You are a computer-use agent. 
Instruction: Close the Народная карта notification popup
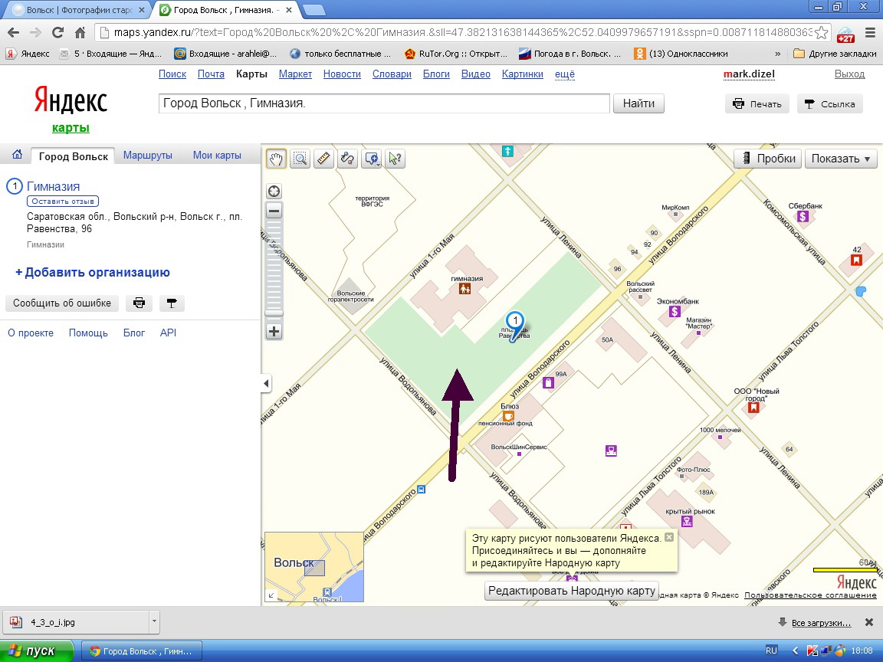tap(669, 537)
